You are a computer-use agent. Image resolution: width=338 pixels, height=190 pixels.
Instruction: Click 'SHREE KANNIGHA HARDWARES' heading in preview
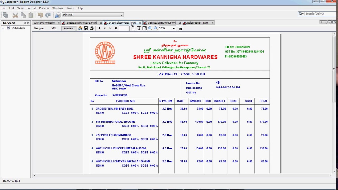(175, 57)
